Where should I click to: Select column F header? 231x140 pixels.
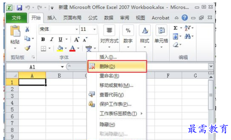tap(168, 76)
